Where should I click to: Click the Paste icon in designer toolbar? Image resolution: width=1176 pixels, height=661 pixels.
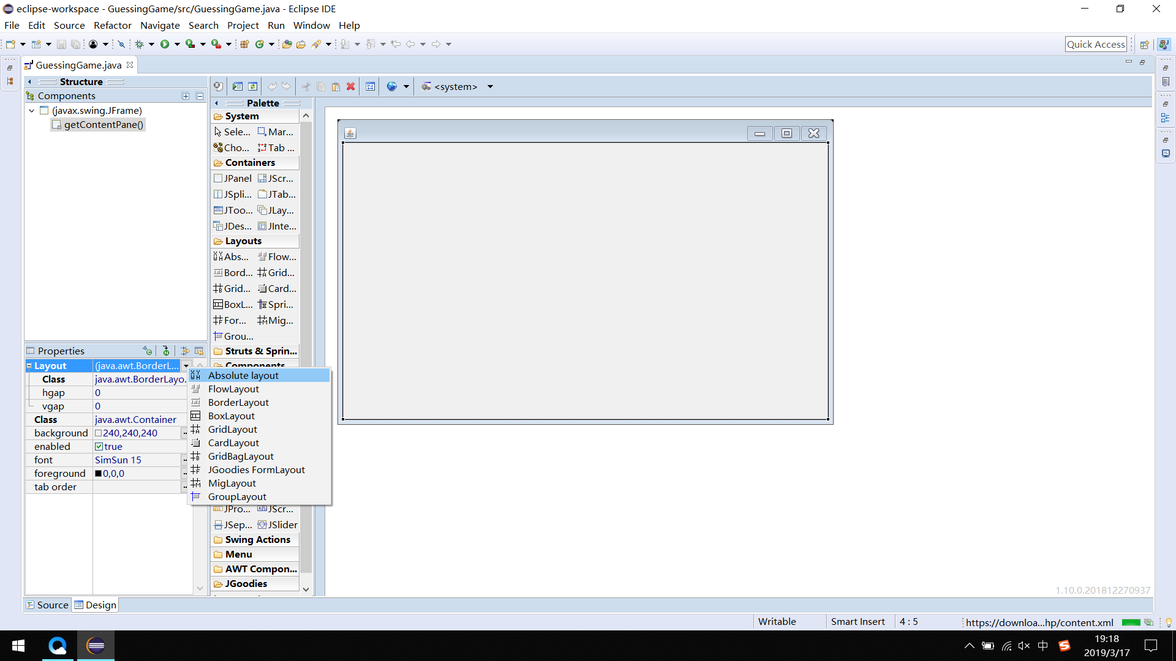pos(336,86)
